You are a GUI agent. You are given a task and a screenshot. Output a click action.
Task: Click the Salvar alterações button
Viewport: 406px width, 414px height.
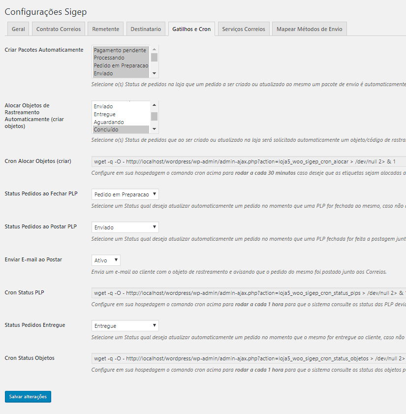[x=28, y=396]
